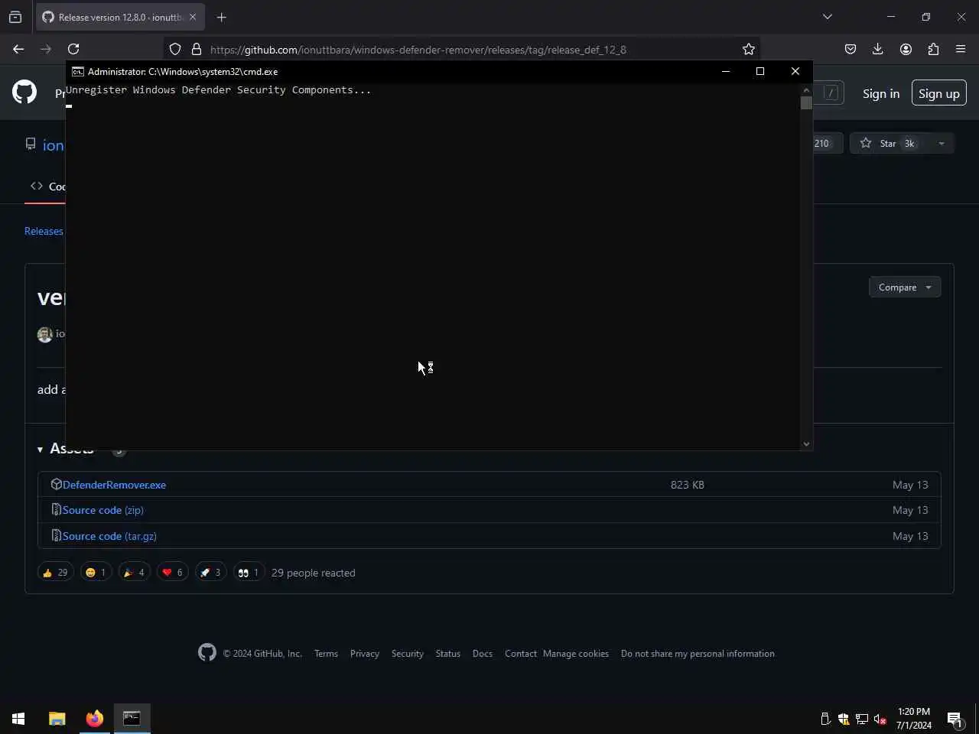Click the cmd.exe title bar icon
This screenshot has width=979, height=734.
click(x=78, y=71)
